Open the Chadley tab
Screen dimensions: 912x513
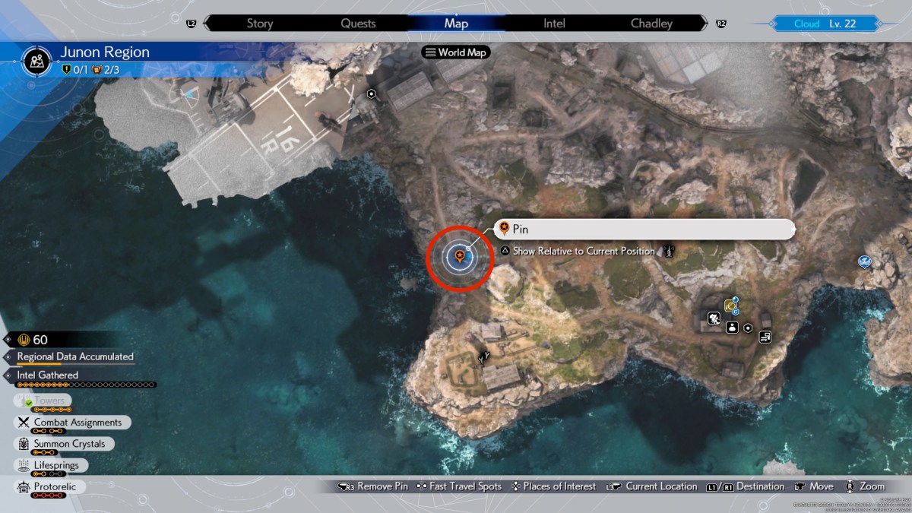coord(651,24)
